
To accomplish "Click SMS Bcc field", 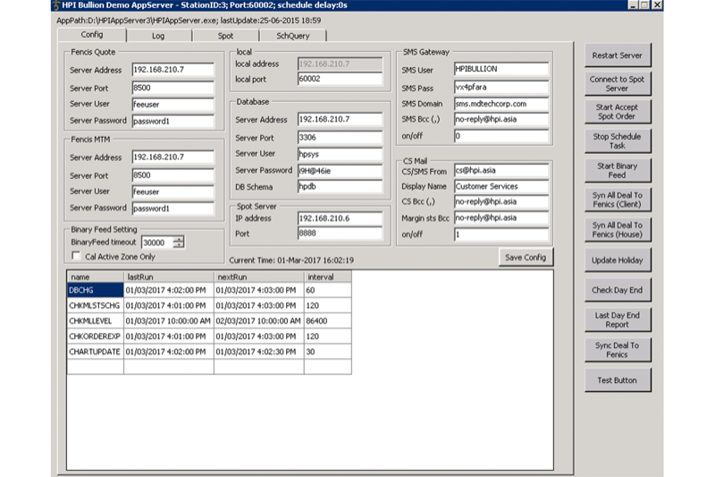I will 501,119.
